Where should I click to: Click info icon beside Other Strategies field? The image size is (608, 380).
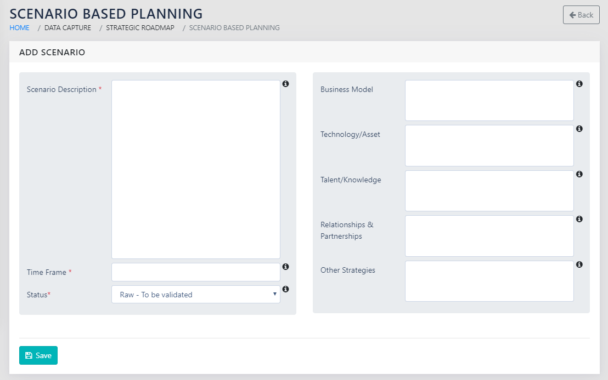pyautogui.click(x=579, y=264)
